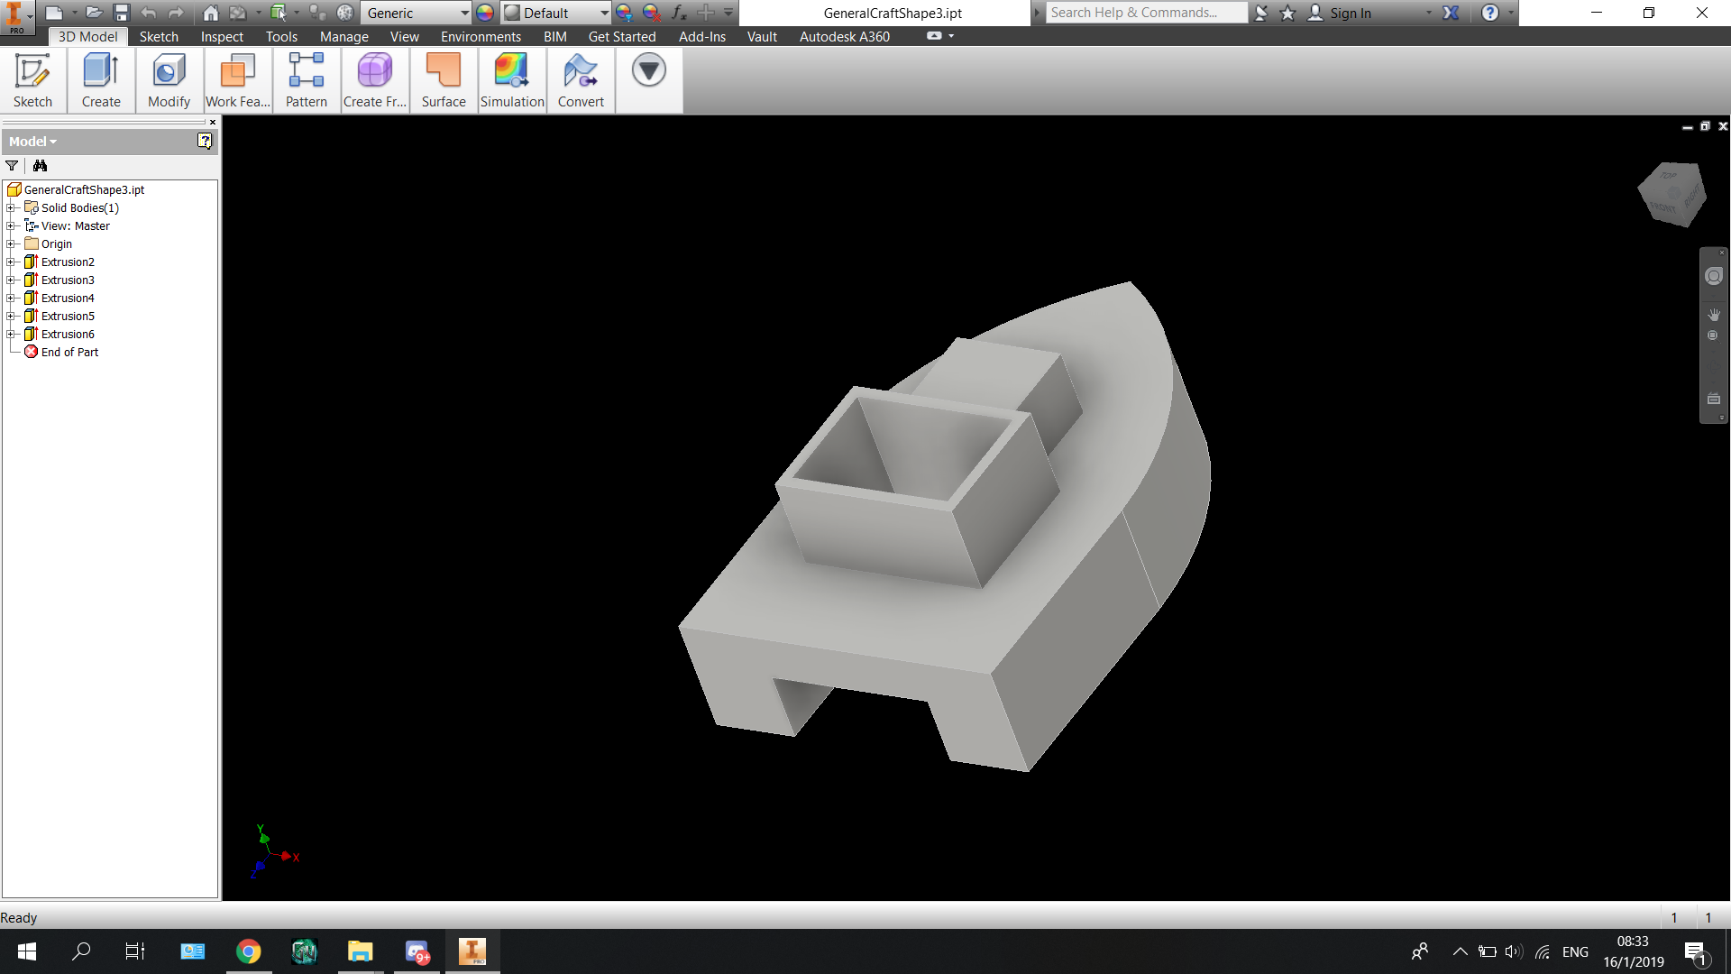Click the navigation bar Pan hand tool
The image size is (1731, 974).
point(1714,314)
